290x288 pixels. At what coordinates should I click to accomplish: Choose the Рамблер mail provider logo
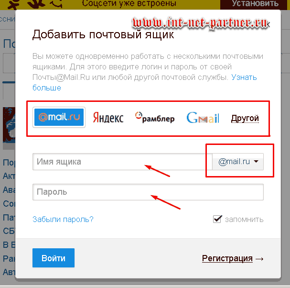(x=155, y=117)
